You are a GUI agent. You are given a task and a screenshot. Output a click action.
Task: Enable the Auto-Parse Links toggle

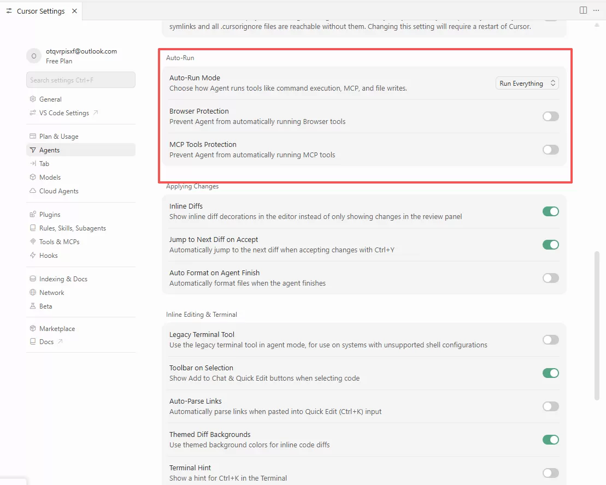coord(550,406)
